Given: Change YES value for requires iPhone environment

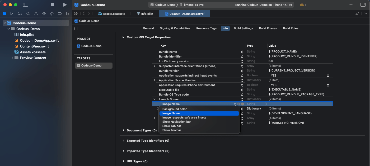Looking at the screenshot, I should tap(328, 85).
